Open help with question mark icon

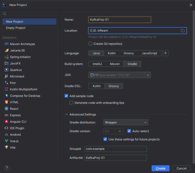tap(7, 168)
